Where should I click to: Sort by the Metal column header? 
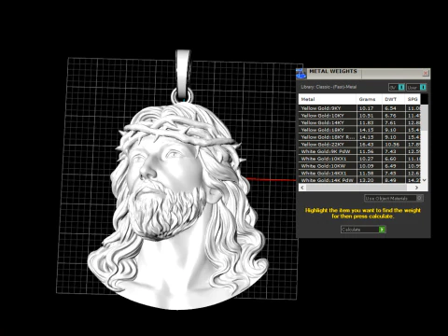pos(328,99)
